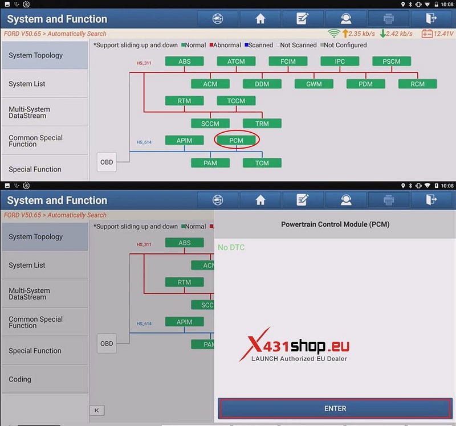Click the OBD node in lower topology
456x426 pixels.
(107, 343)
